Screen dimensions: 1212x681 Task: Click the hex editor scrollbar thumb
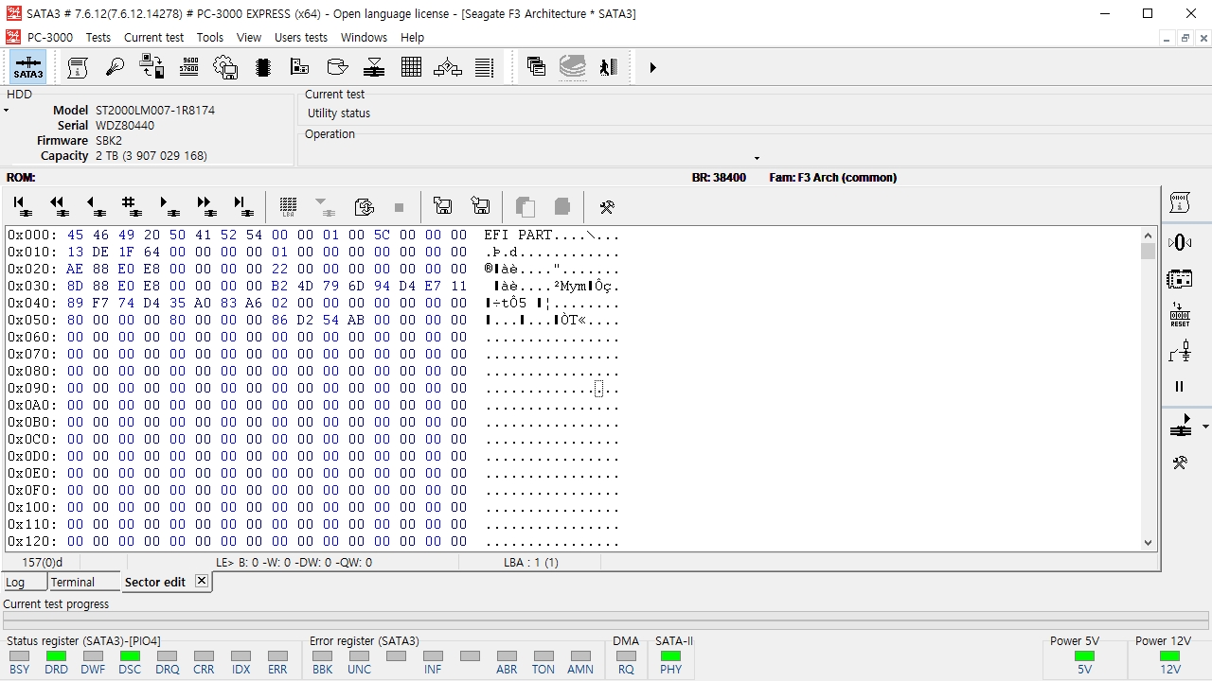(x=1149, y=251)
